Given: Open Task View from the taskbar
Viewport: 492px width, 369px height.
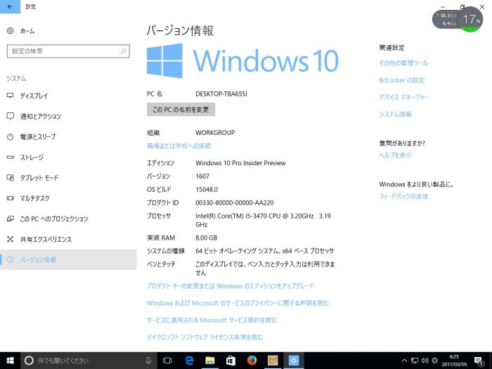Looking at the screenshot, I should (168, 361).
